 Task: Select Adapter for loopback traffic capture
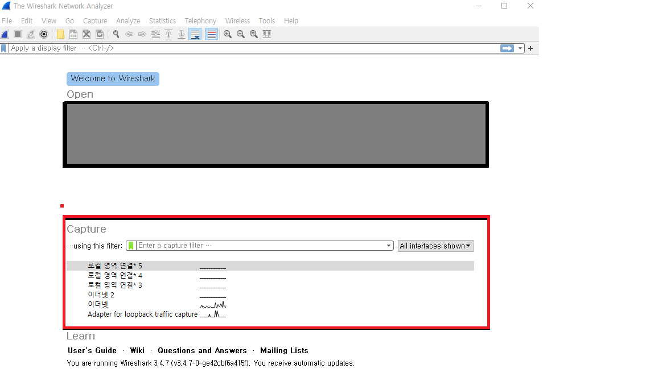(270, 314)
